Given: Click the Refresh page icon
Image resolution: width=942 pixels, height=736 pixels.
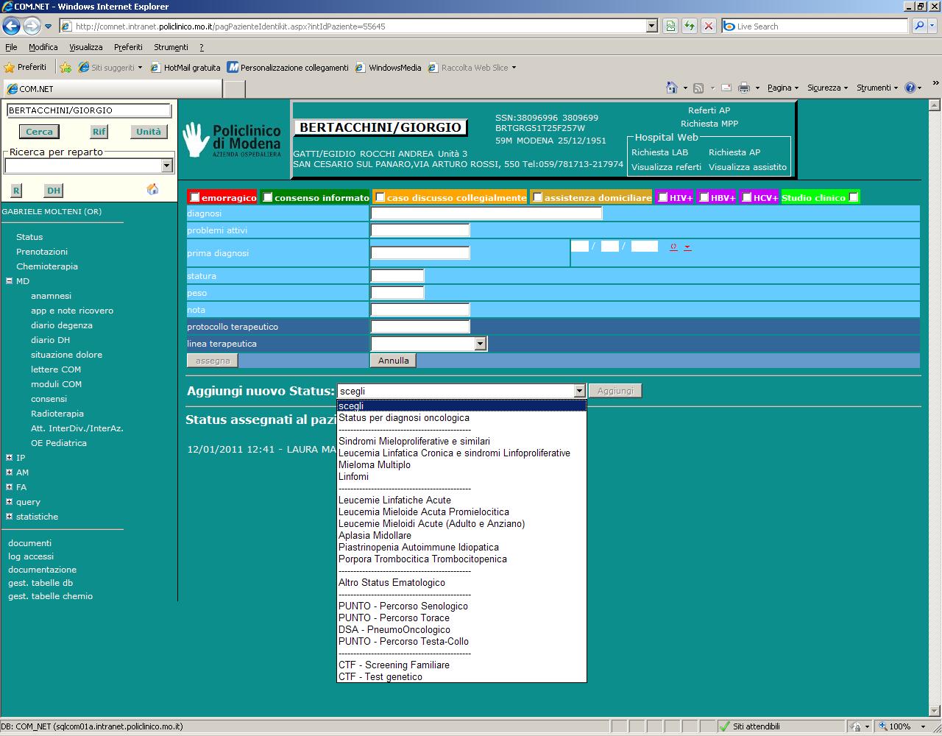Looking at the screenshot, I should pos(689,26).
